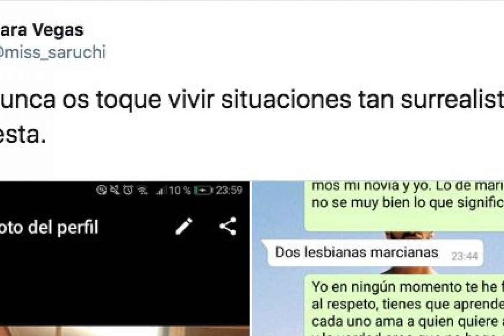The height and width of the screenshot is (336, 504).
Task: Click the alarm clock icon in status bar
Action: click(x=129, y=190)
